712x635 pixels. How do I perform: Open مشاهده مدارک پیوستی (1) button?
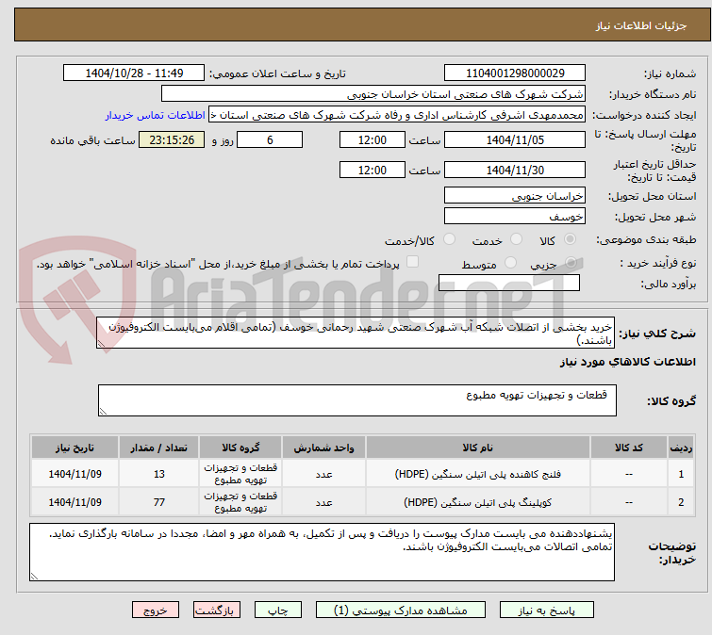[401, 611]
